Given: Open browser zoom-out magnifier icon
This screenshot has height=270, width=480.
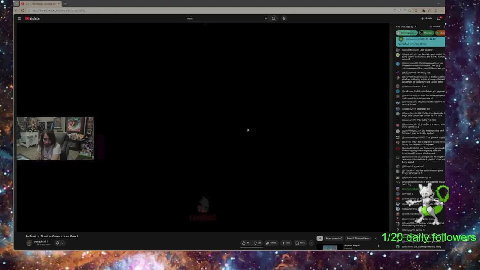Looking at the screenshot, I should tap(400, 10).
